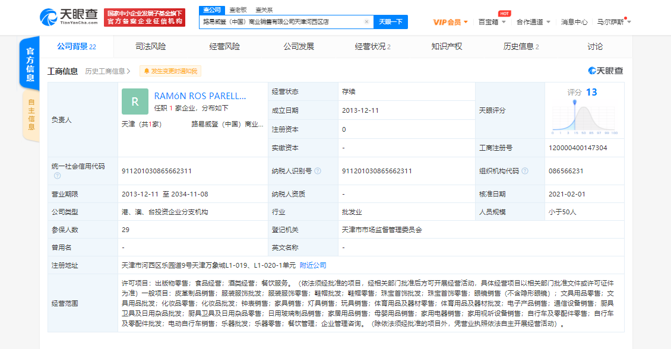Viewport: 671px width, 349px height.
Task: Select credit code 911201030865662311 under 统一社会信用代码
Action: tap(157, 171)
